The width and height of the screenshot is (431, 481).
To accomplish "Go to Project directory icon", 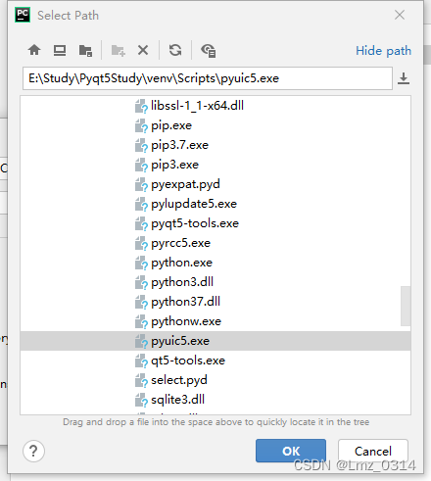I will coord(85,51).
